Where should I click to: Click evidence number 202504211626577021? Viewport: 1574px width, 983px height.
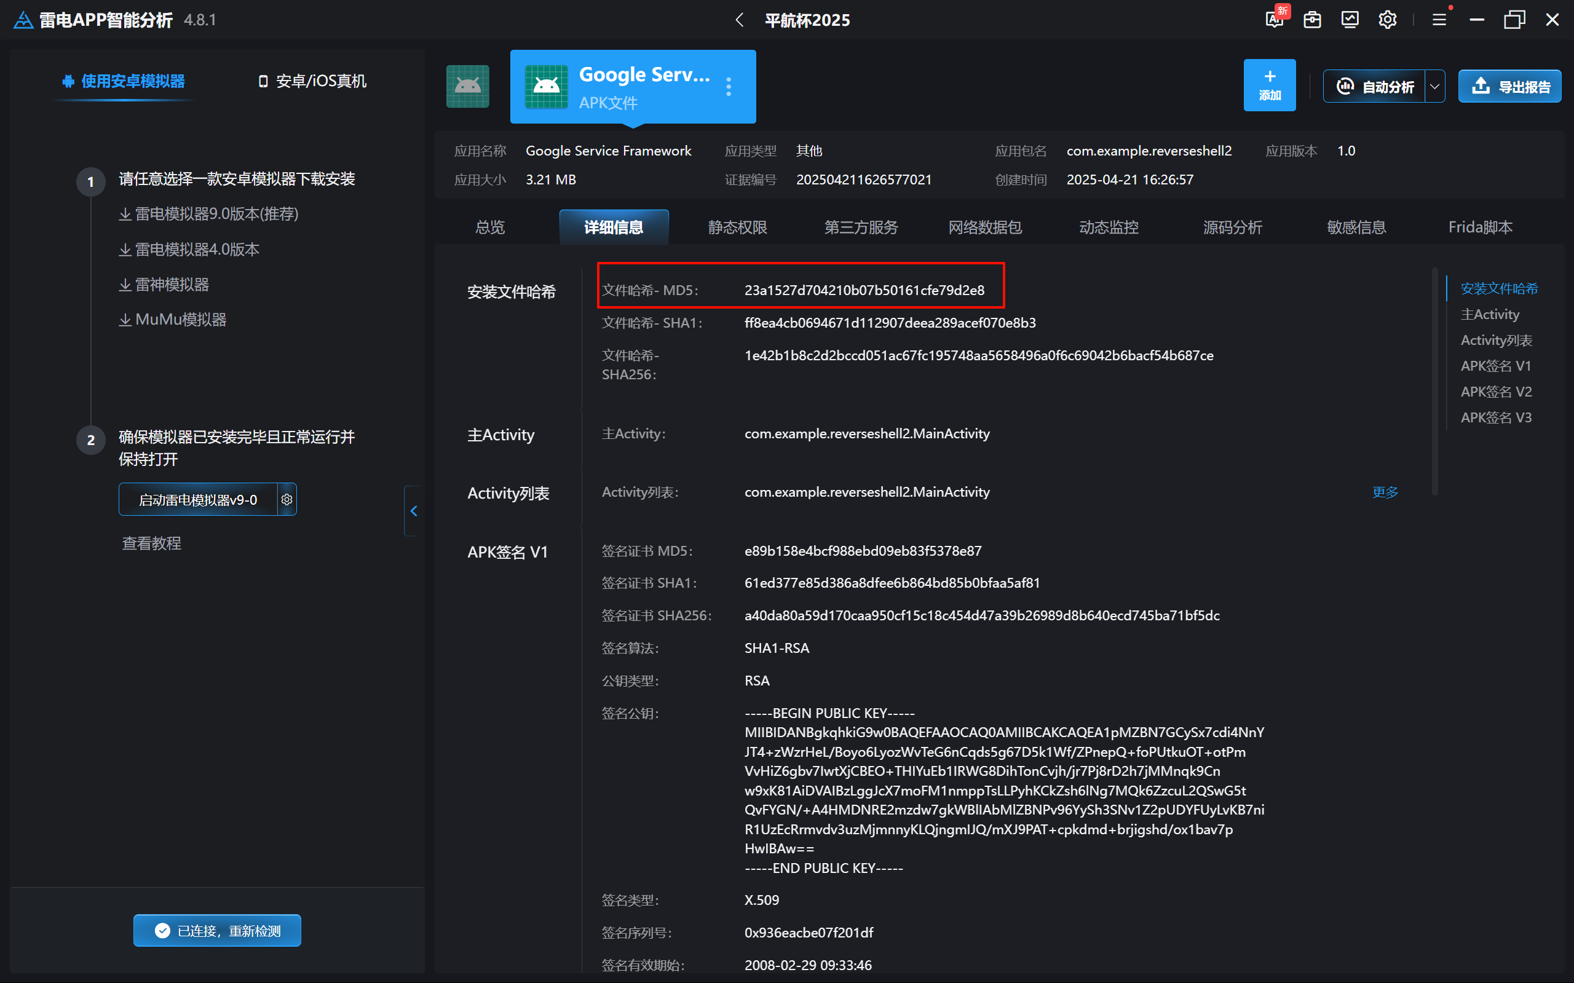pyautogui.click(x=863, y=180)
